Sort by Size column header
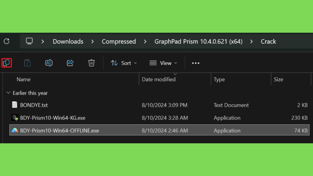Viewport: 313px width, 176px height. click(x=278, y=79)
